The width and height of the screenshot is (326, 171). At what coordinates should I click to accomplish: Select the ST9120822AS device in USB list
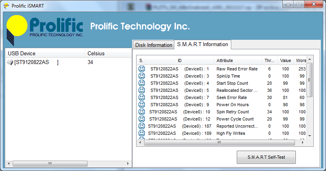(x=35, y=62)
